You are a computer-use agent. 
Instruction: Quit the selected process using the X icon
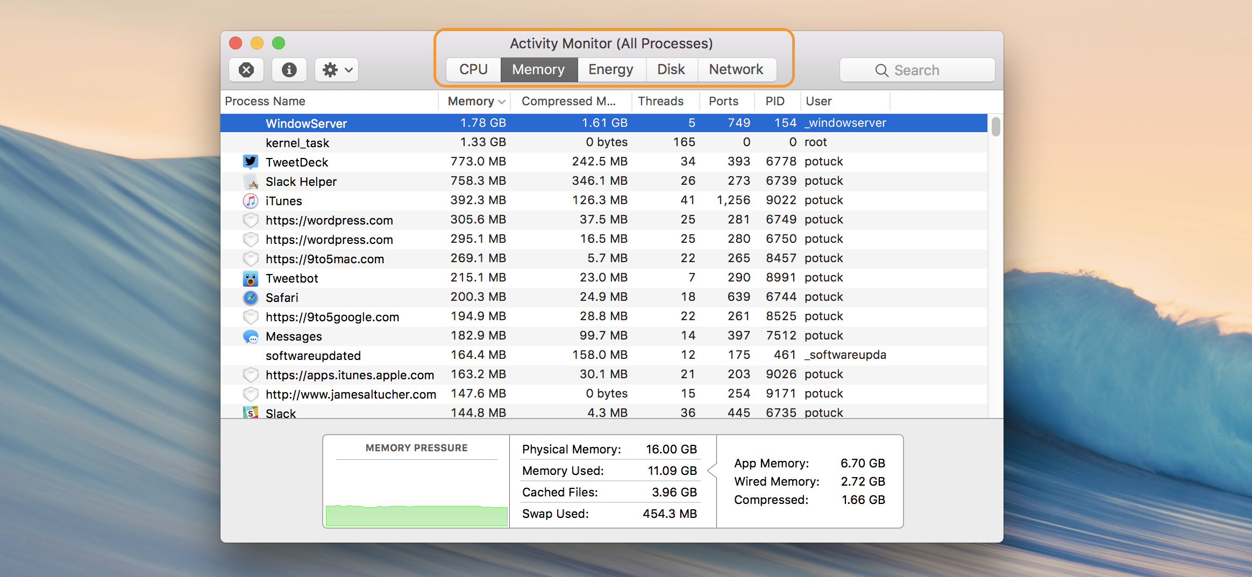[246, 69]
